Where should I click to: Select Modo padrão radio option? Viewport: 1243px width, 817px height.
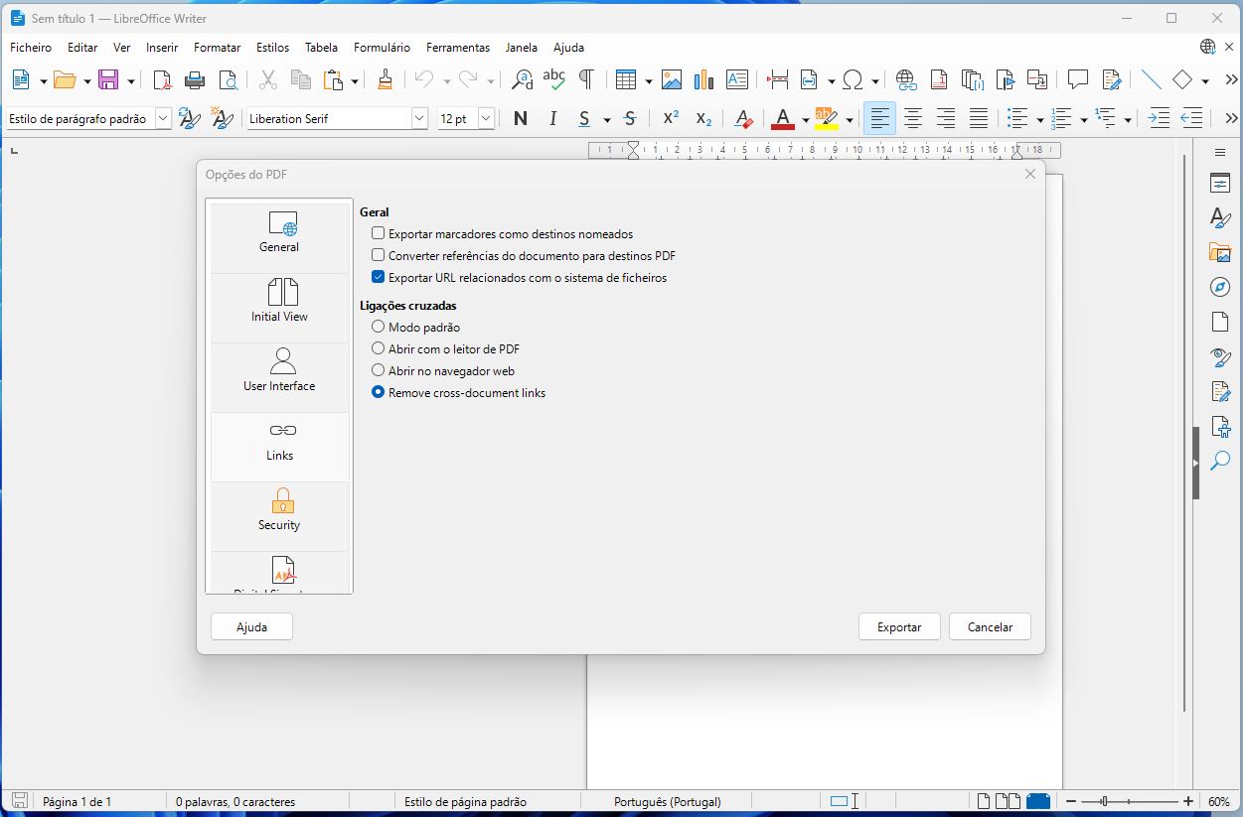(x=378, y=327)
